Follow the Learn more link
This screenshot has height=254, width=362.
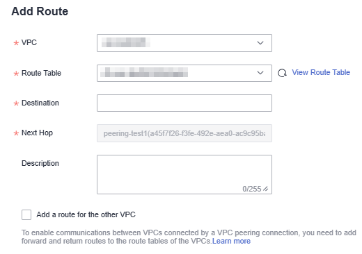[x=231, y=241]
